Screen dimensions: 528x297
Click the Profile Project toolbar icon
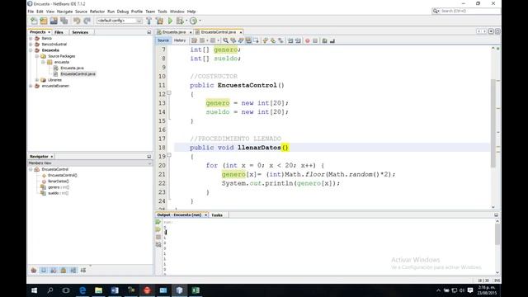point(193,21)
